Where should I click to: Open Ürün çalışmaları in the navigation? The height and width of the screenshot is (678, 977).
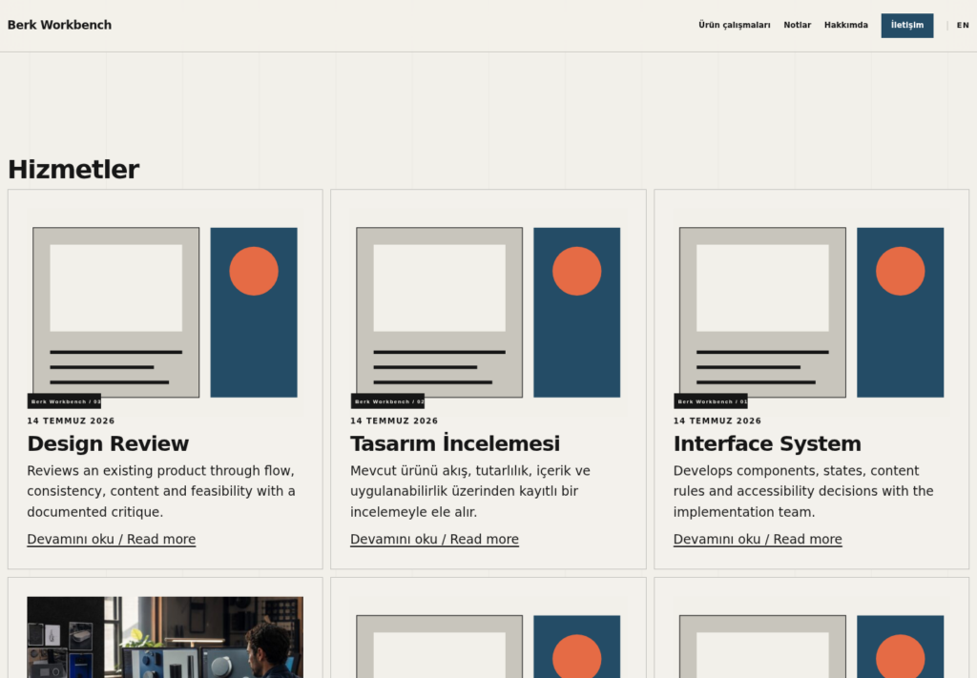734,25
